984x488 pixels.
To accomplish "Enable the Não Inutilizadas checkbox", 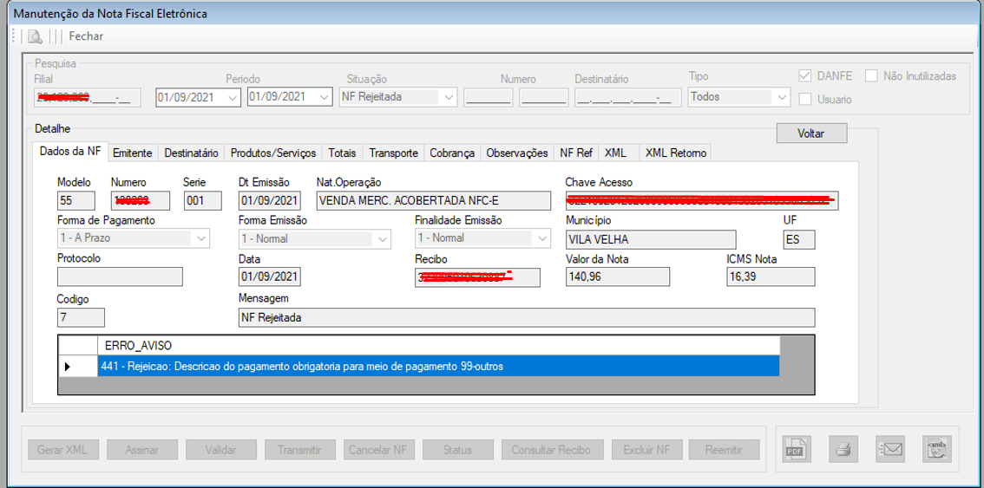I will tap(871, 76).
